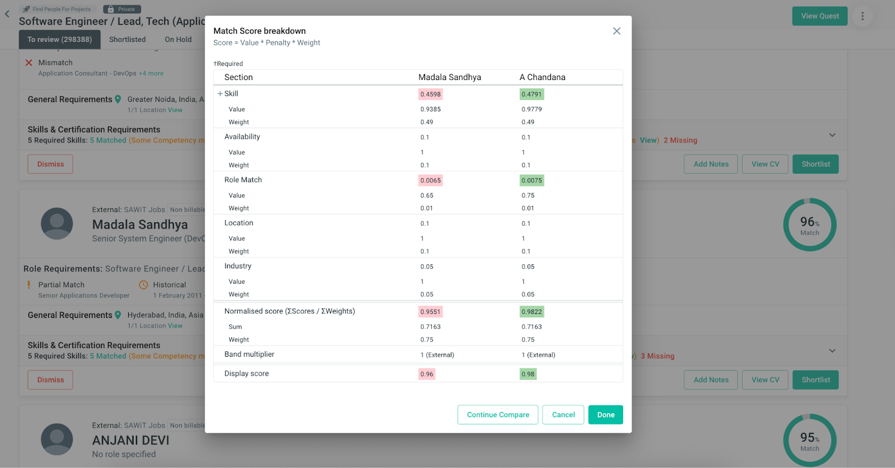The height and width of the screenshot is (468, 895).
Task: Click the Done button
Action: (605, 415)
